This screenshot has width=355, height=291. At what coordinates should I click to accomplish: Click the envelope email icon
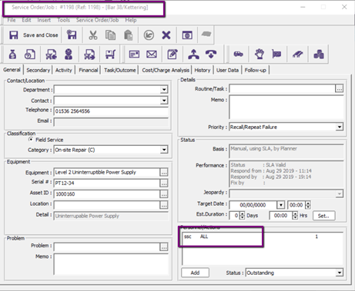coord(152,55)
